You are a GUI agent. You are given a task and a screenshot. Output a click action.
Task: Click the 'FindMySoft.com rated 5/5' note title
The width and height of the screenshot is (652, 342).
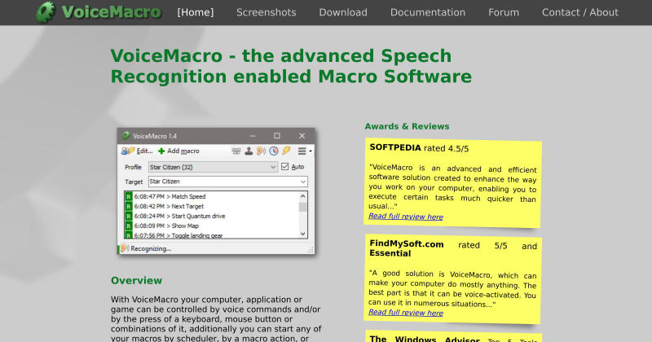pos(453,248)
